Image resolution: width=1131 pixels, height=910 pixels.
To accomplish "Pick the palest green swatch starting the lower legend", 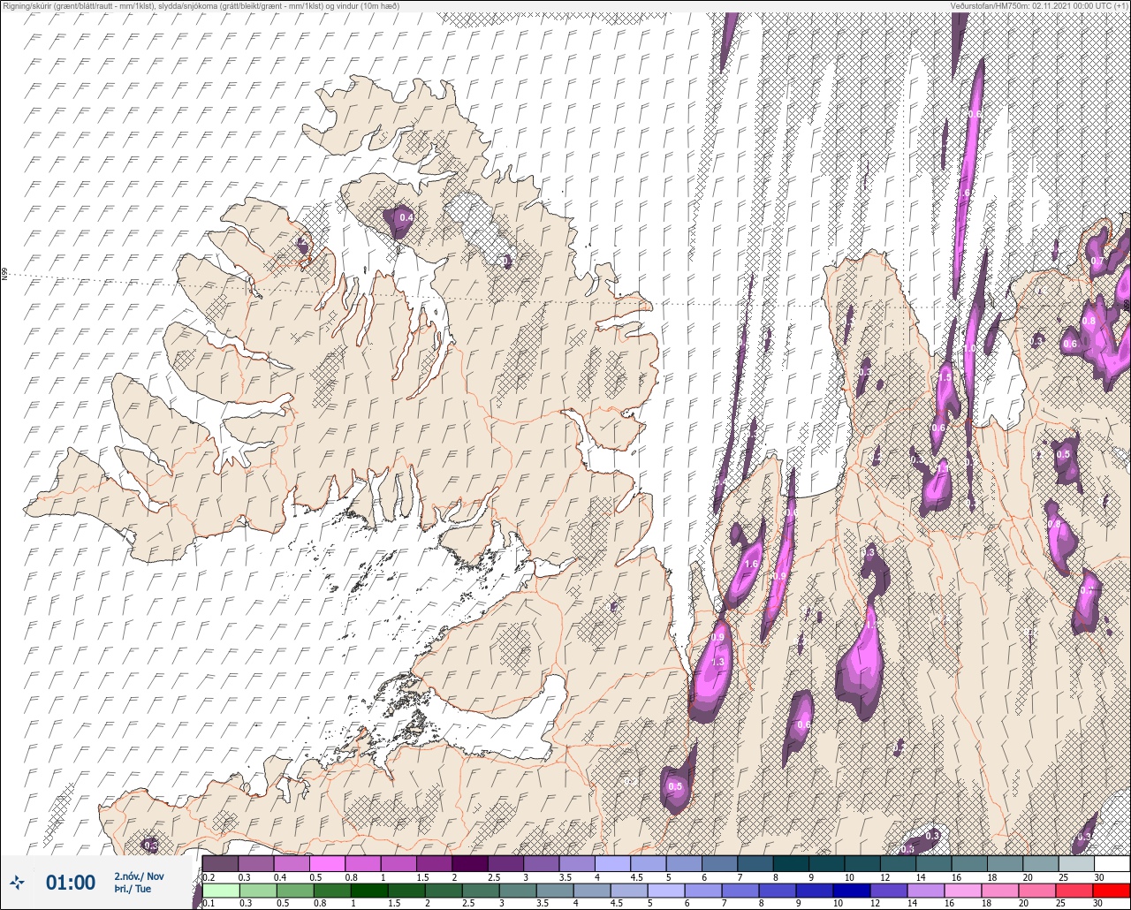I will click(220, 891).
